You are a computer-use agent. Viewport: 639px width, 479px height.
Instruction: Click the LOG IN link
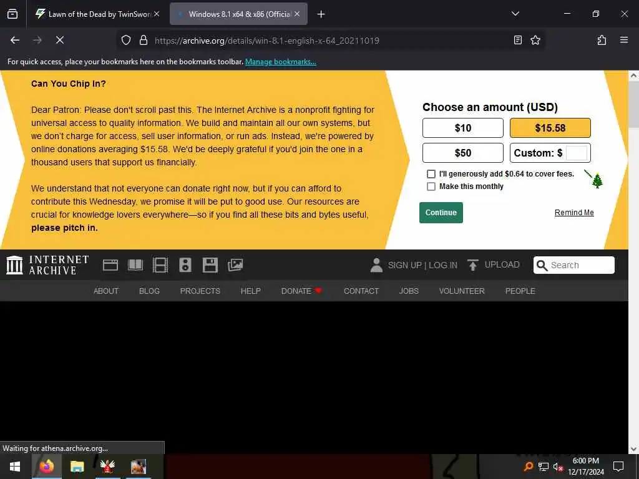click(443, 265)
